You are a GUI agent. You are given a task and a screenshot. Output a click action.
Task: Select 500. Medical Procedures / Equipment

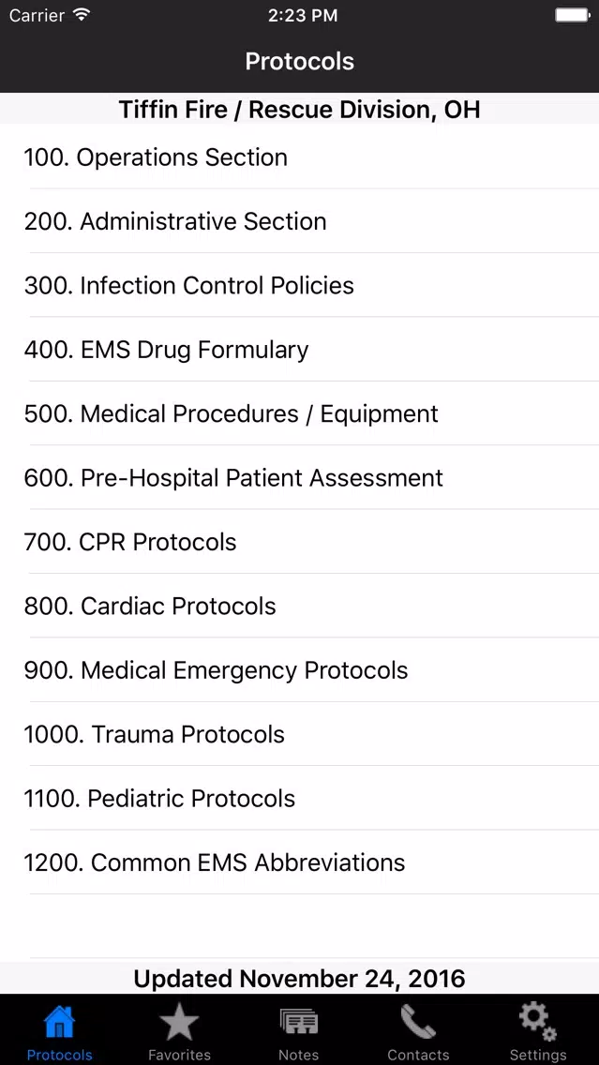[300, 413]
